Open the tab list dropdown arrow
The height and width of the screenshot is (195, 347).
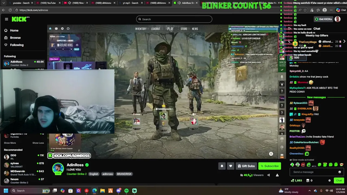tap(3, 3)
